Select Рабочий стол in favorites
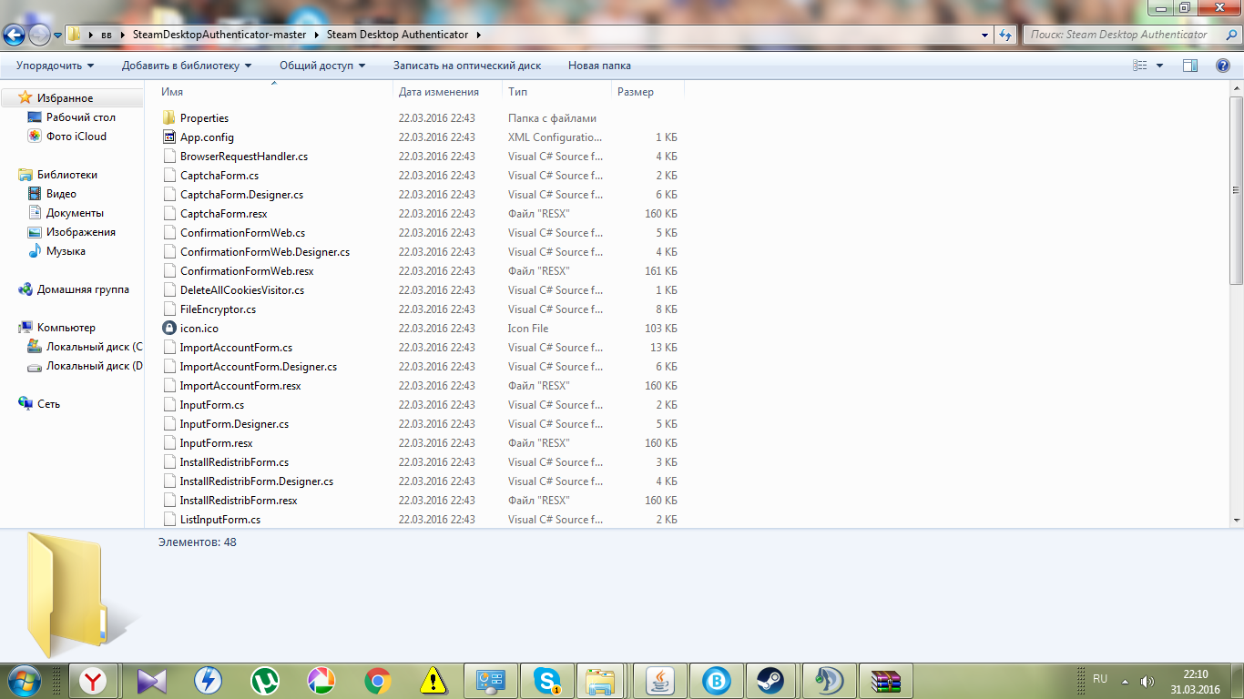Viewport: 1244px width, 699px height. [x=81, y=117]
